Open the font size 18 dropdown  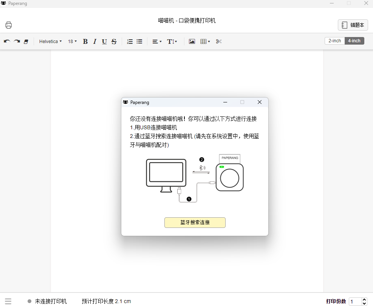pos(72,42)
